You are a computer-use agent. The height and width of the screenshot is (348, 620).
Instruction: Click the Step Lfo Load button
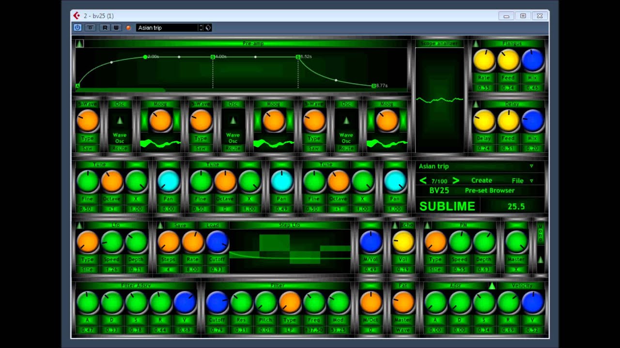click(x=213, y=225)
